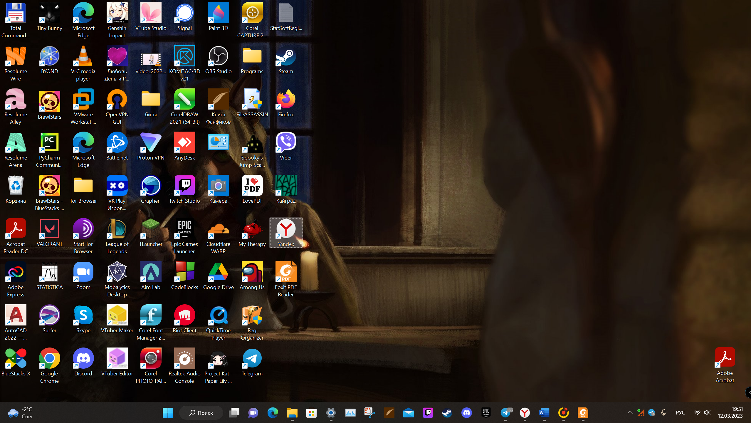The height and width of the screenshot is (423, 751).
Task: Select the Signal desktop icon
Action: click(x=184, y=16)
